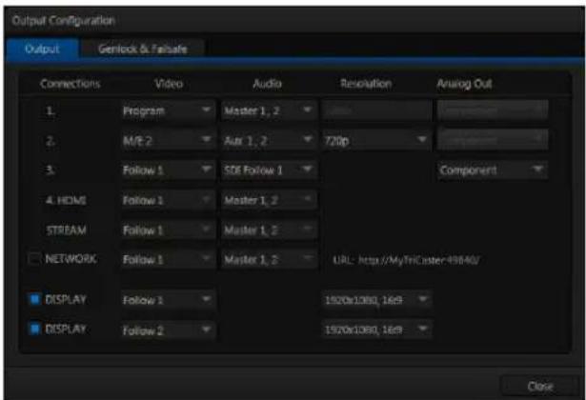This screenshot has width=586, height=400.
Task: Click the Analog Out column header
Action: point(465,83)
